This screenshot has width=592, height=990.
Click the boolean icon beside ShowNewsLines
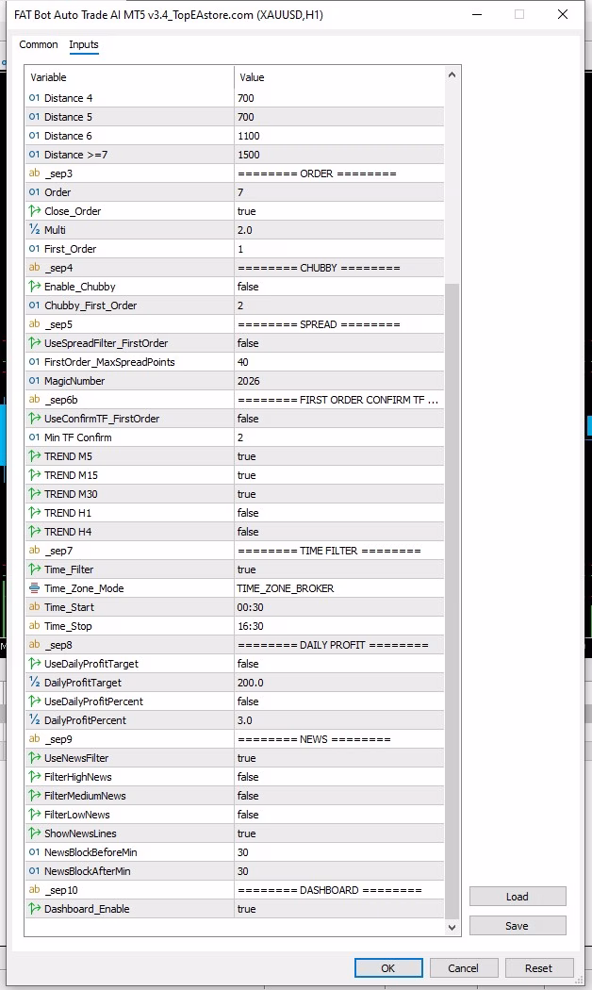pyautogui.click(x=34, y=833)
